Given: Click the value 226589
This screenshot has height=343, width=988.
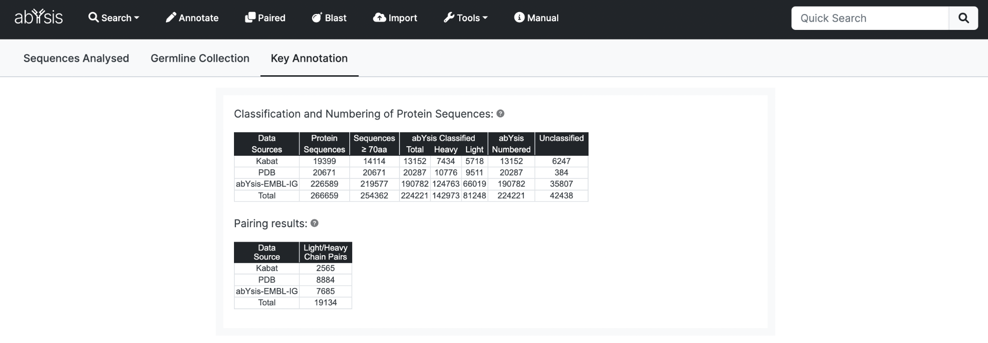Looking at the screenshot, I should (x=324, y=184).
